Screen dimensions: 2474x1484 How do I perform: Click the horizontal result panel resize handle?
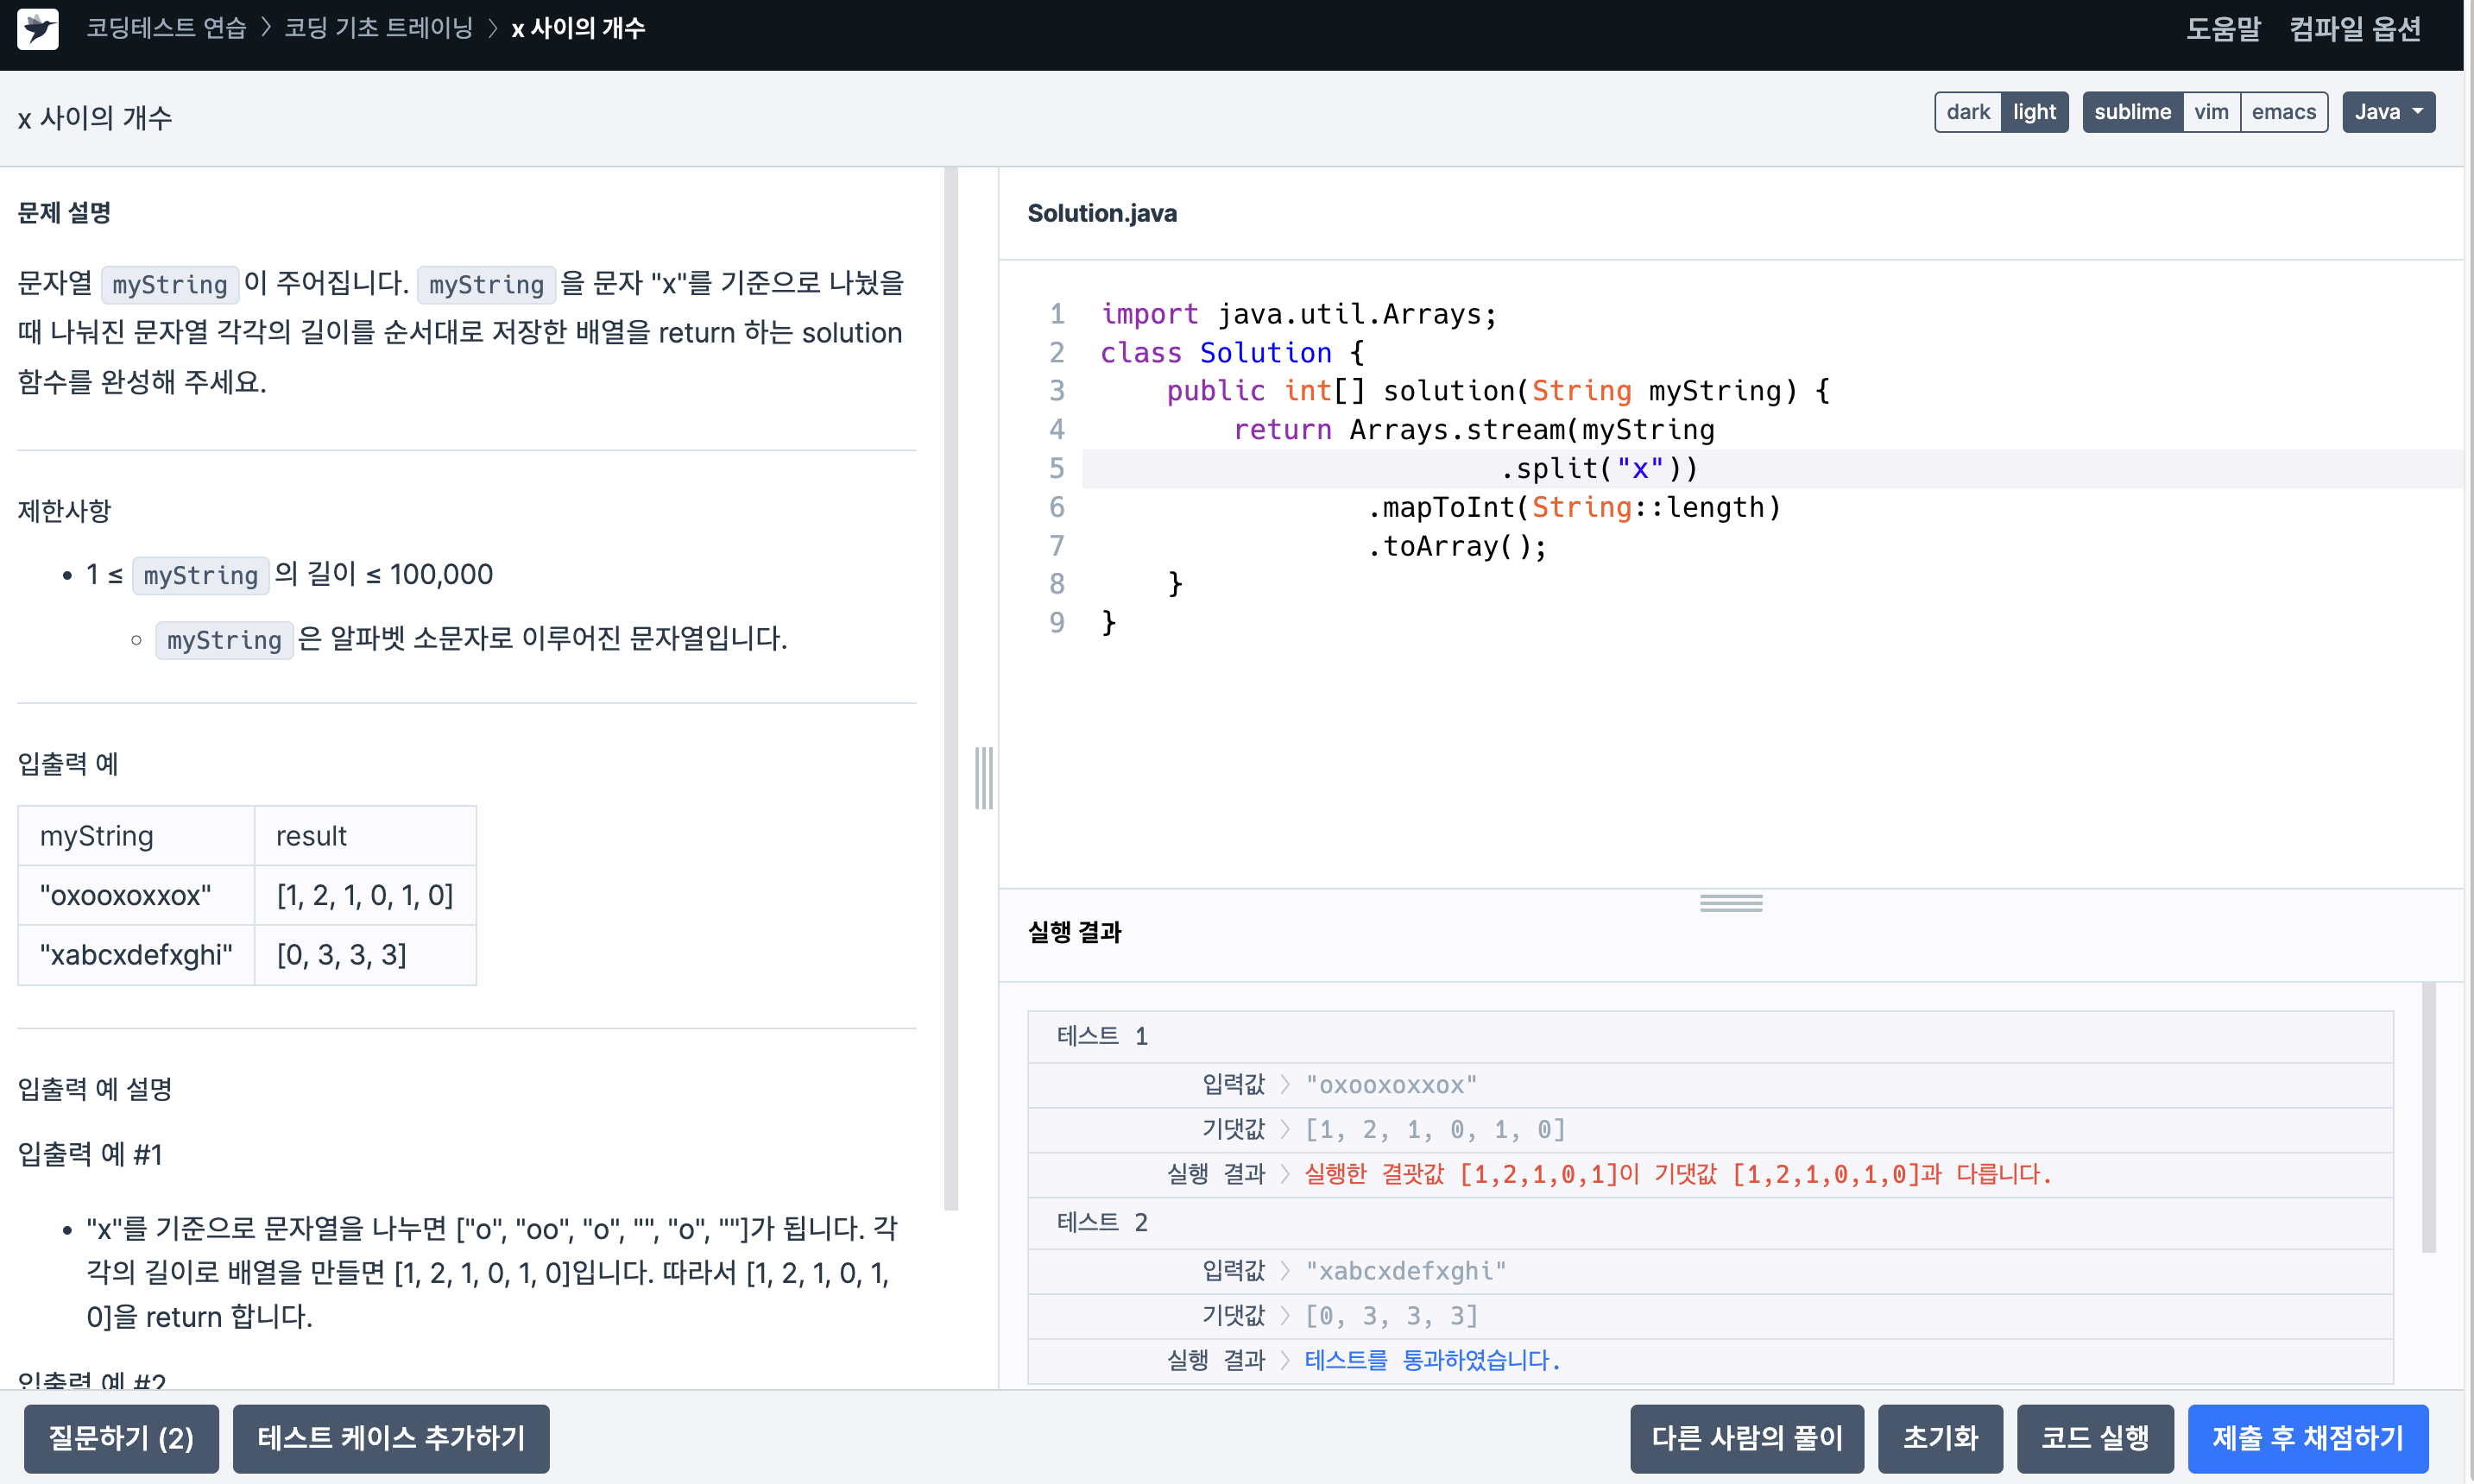click(1731, 903)
